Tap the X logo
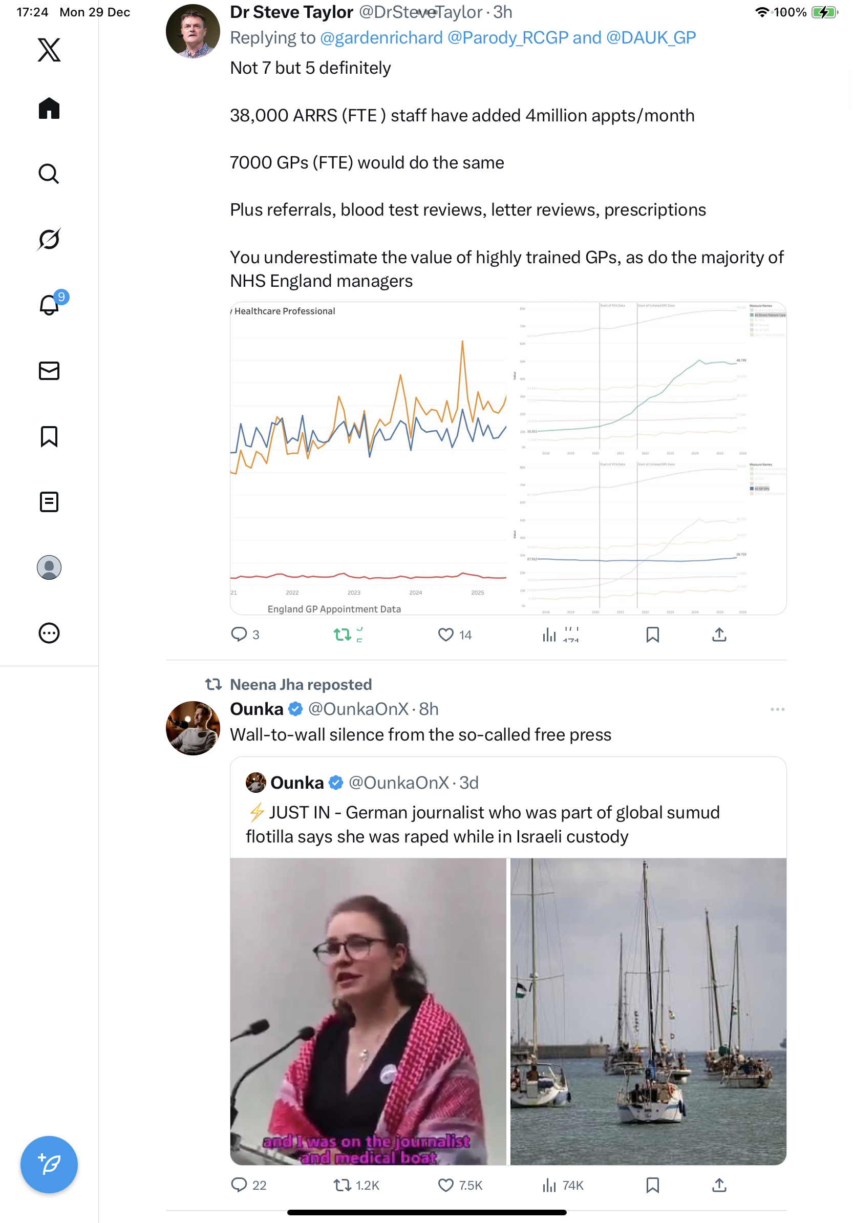The height and width of the screenshot is (1223, 854). 49,50
